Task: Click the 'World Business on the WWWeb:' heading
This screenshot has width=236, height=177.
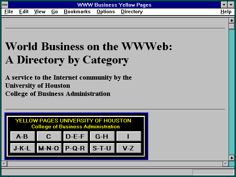Action: pos(88,46)
